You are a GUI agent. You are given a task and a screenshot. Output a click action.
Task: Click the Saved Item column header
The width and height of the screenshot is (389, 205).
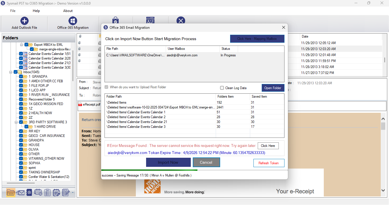click(x=267, y=97)
